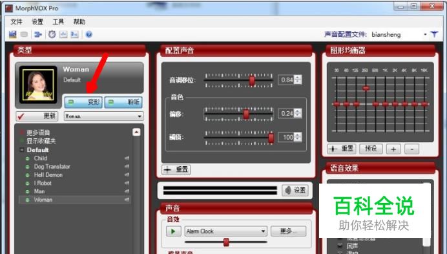
Task: Click the Woman voice portrait thumbnail
Action: click(38, 85)
